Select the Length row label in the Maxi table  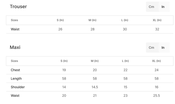(x=16, y=79)
